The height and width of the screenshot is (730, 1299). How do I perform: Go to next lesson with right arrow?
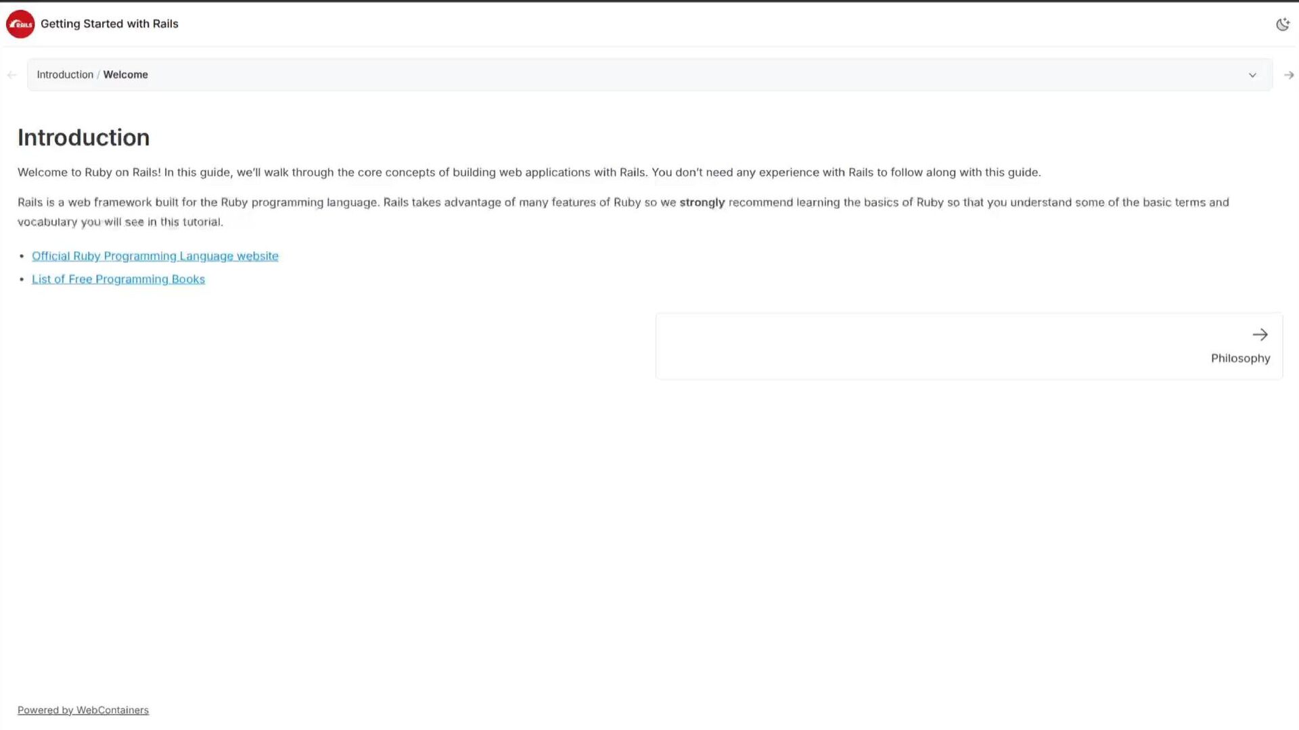point(1288,75)
